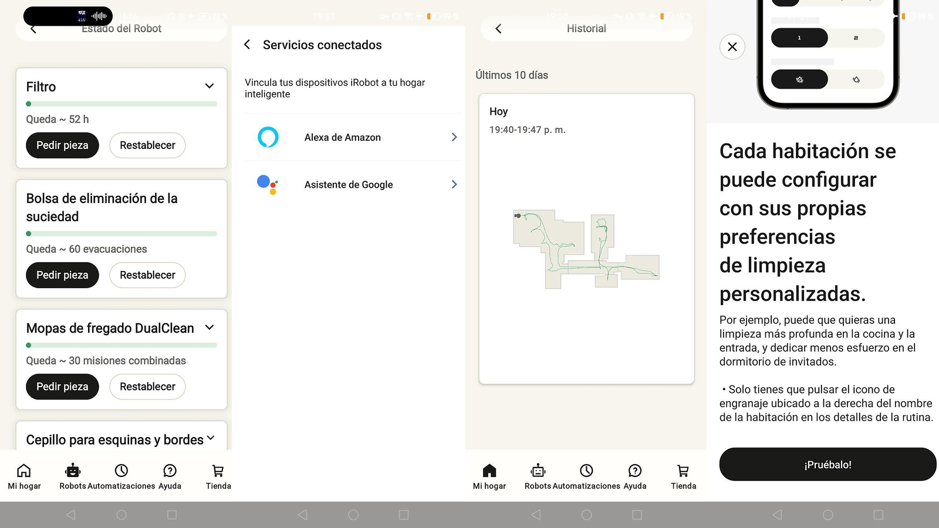The width and height of the screenshot is (939, 528).
Task: Select the Asistente de Google label
Action: [x=349, y=185]
